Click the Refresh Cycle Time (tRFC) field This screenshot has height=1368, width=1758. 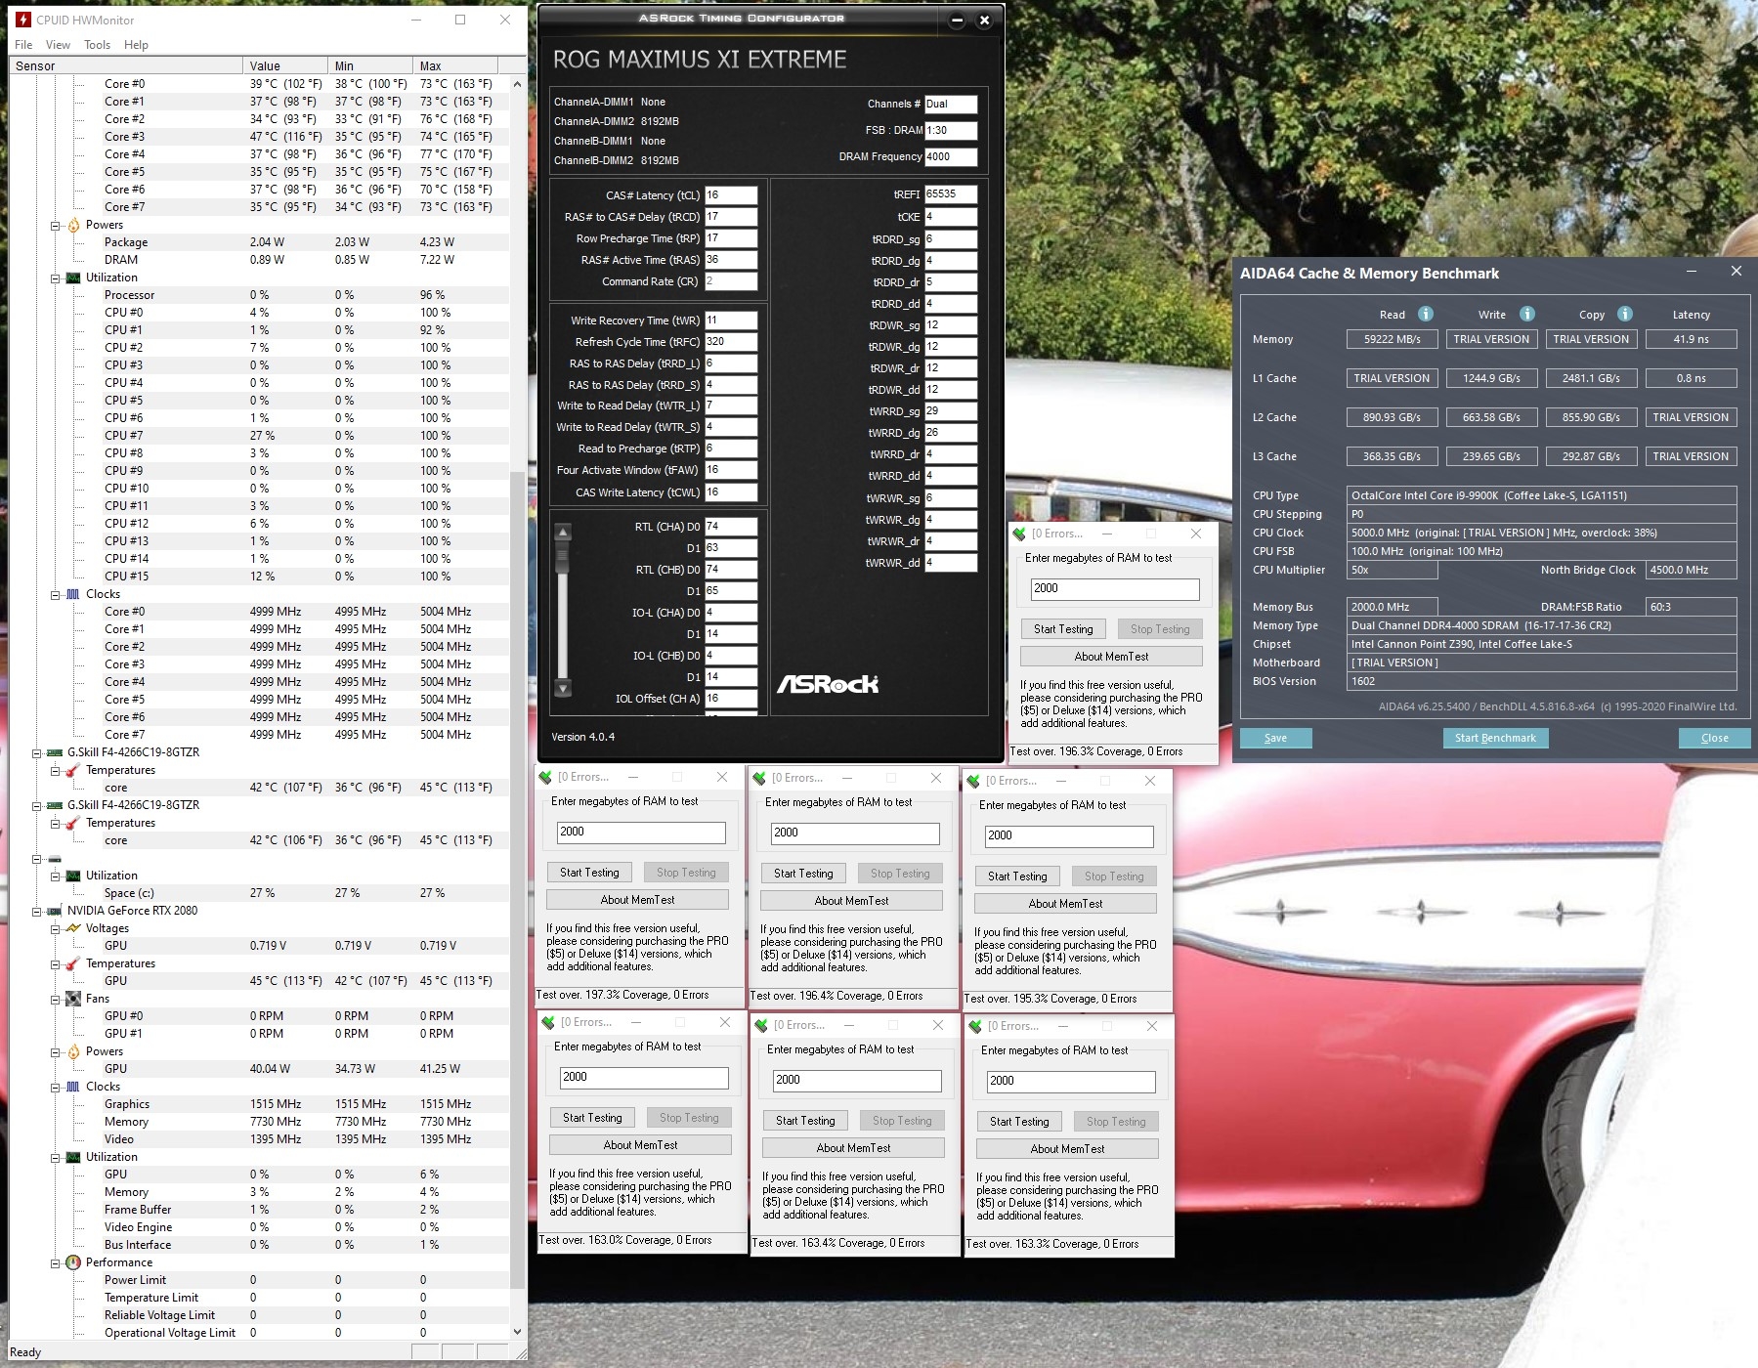(731, 342)
